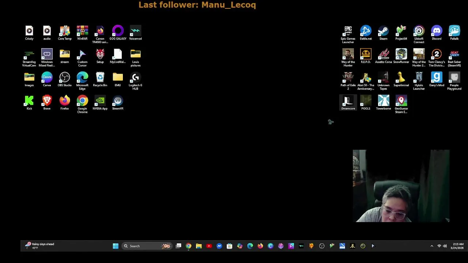Select the Setup icon with red wolf

tap(100, 56)
